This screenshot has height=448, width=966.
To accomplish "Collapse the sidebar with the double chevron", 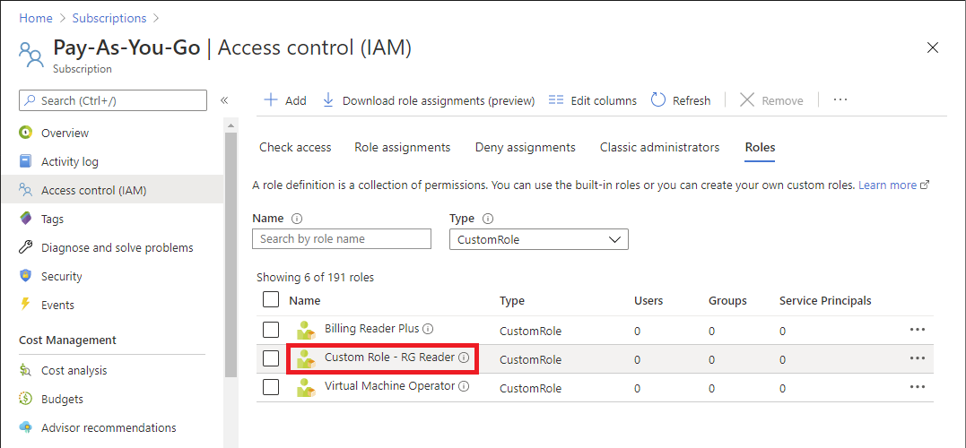I will [x=224, y=100].
